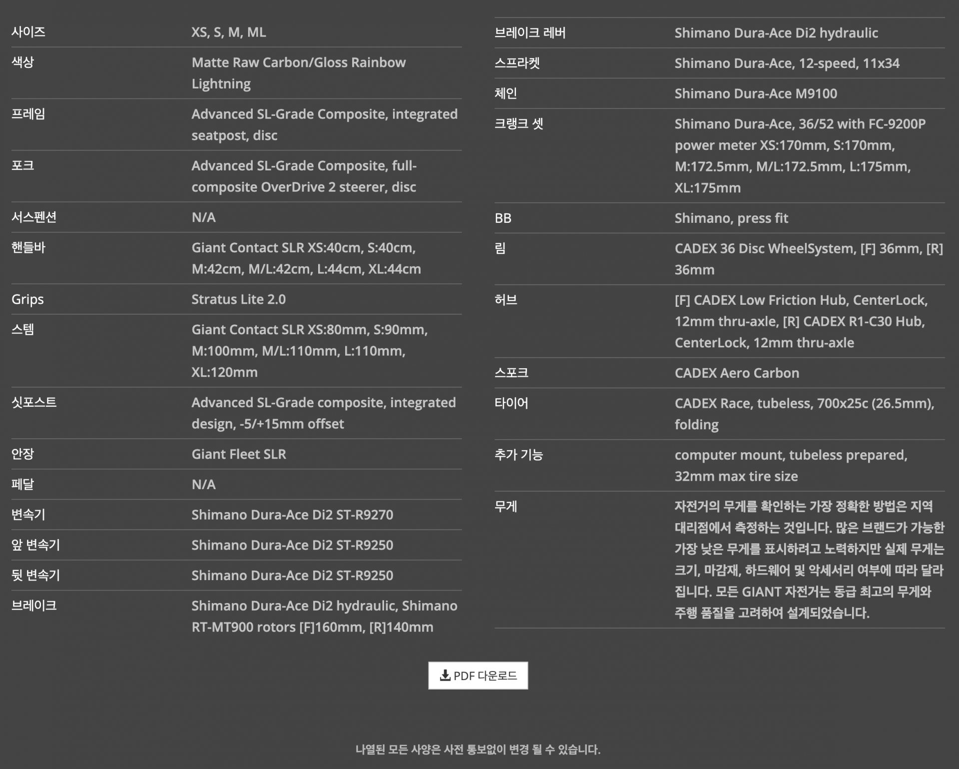The image size is (959, 769).
Task: Click the 프레임 spec label
Action: [28, 114]
